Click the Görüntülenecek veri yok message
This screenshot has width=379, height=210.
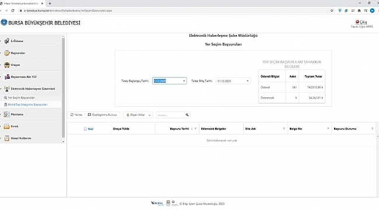coord(222,141)
